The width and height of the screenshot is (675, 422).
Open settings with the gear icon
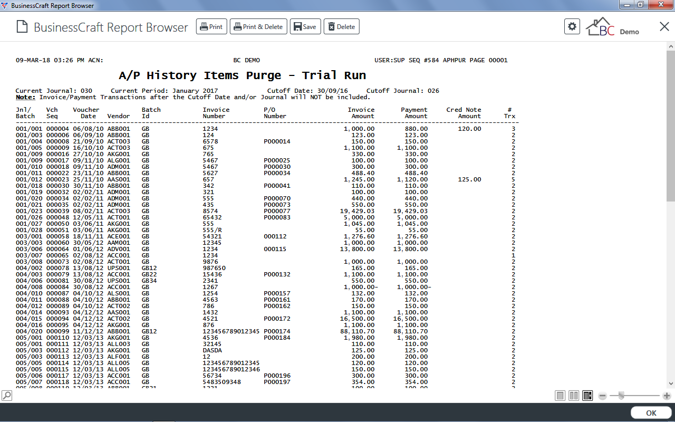[x=572, y=26]
